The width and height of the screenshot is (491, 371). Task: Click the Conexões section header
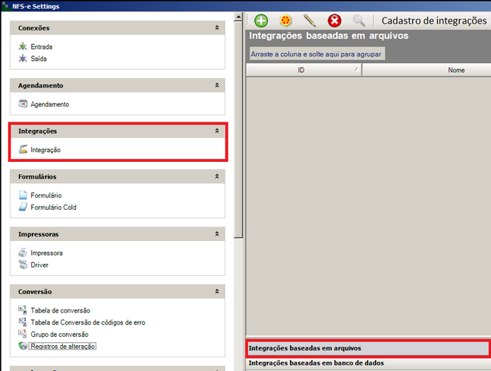point(118,28)
